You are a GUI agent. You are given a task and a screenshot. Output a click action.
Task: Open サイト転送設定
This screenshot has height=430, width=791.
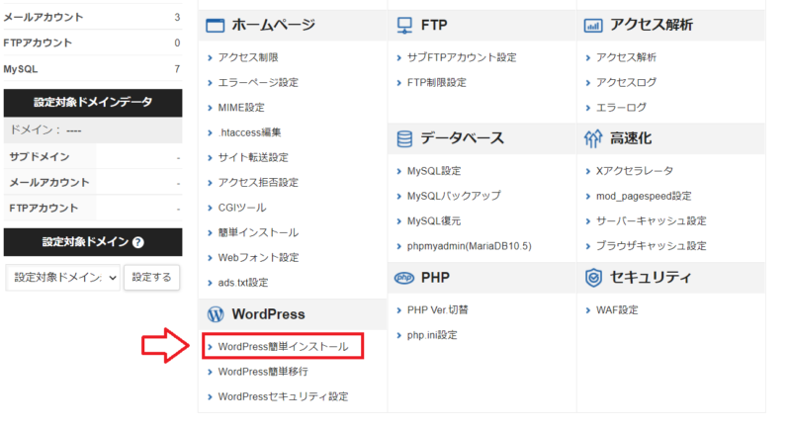(253, 158)
